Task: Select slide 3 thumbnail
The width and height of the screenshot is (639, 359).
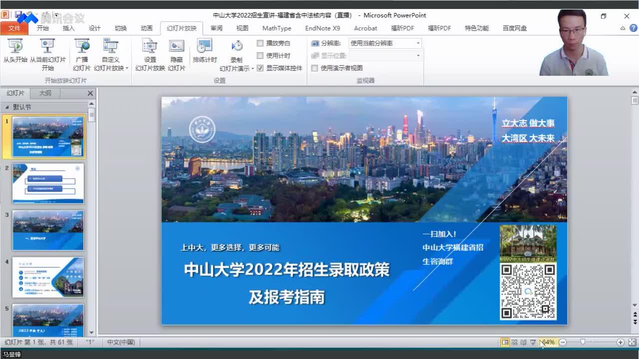Action: pos(48,230)
